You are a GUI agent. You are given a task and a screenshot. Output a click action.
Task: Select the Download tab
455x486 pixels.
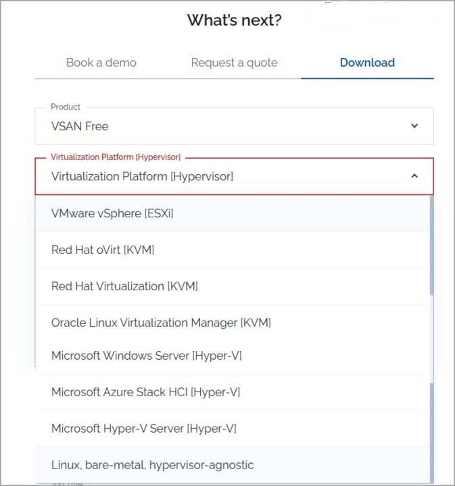pyautogui.click(x=367, y=63)
